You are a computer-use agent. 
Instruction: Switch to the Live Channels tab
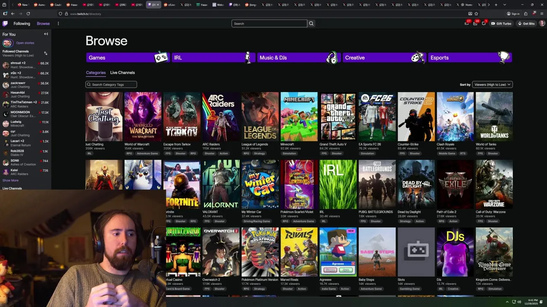123,72
